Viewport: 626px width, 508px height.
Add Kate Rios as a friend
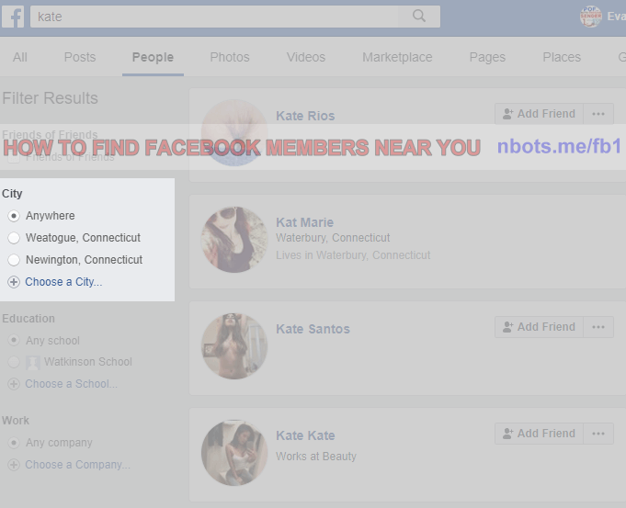[539, 114]
